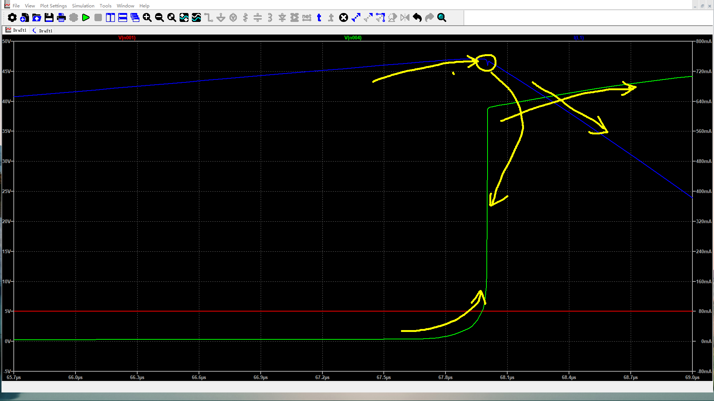Click the Tile windows vertically icon
The height and width of the screenshot is (401, 714).
[x=110, y=17]
